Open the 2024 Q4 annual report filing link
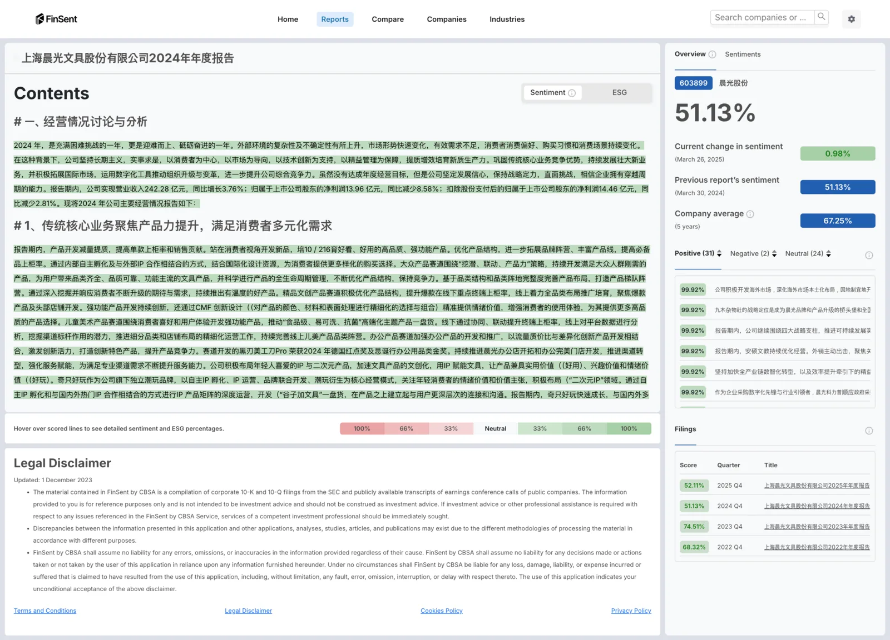The height and width of the screenshot is (640, 890). pyautogui.click(x=817, y=506)
